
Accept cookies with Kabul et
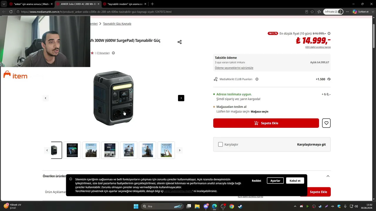(295, 181)
